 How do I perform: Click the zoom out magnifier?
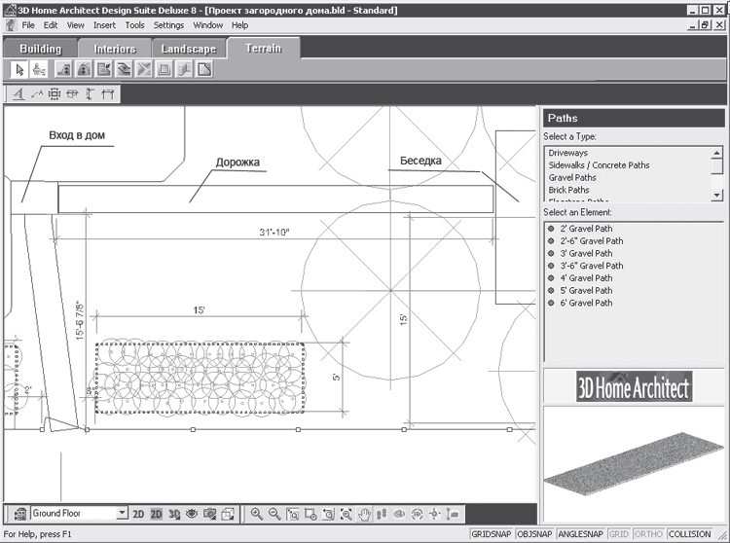(x=274, y=513)
